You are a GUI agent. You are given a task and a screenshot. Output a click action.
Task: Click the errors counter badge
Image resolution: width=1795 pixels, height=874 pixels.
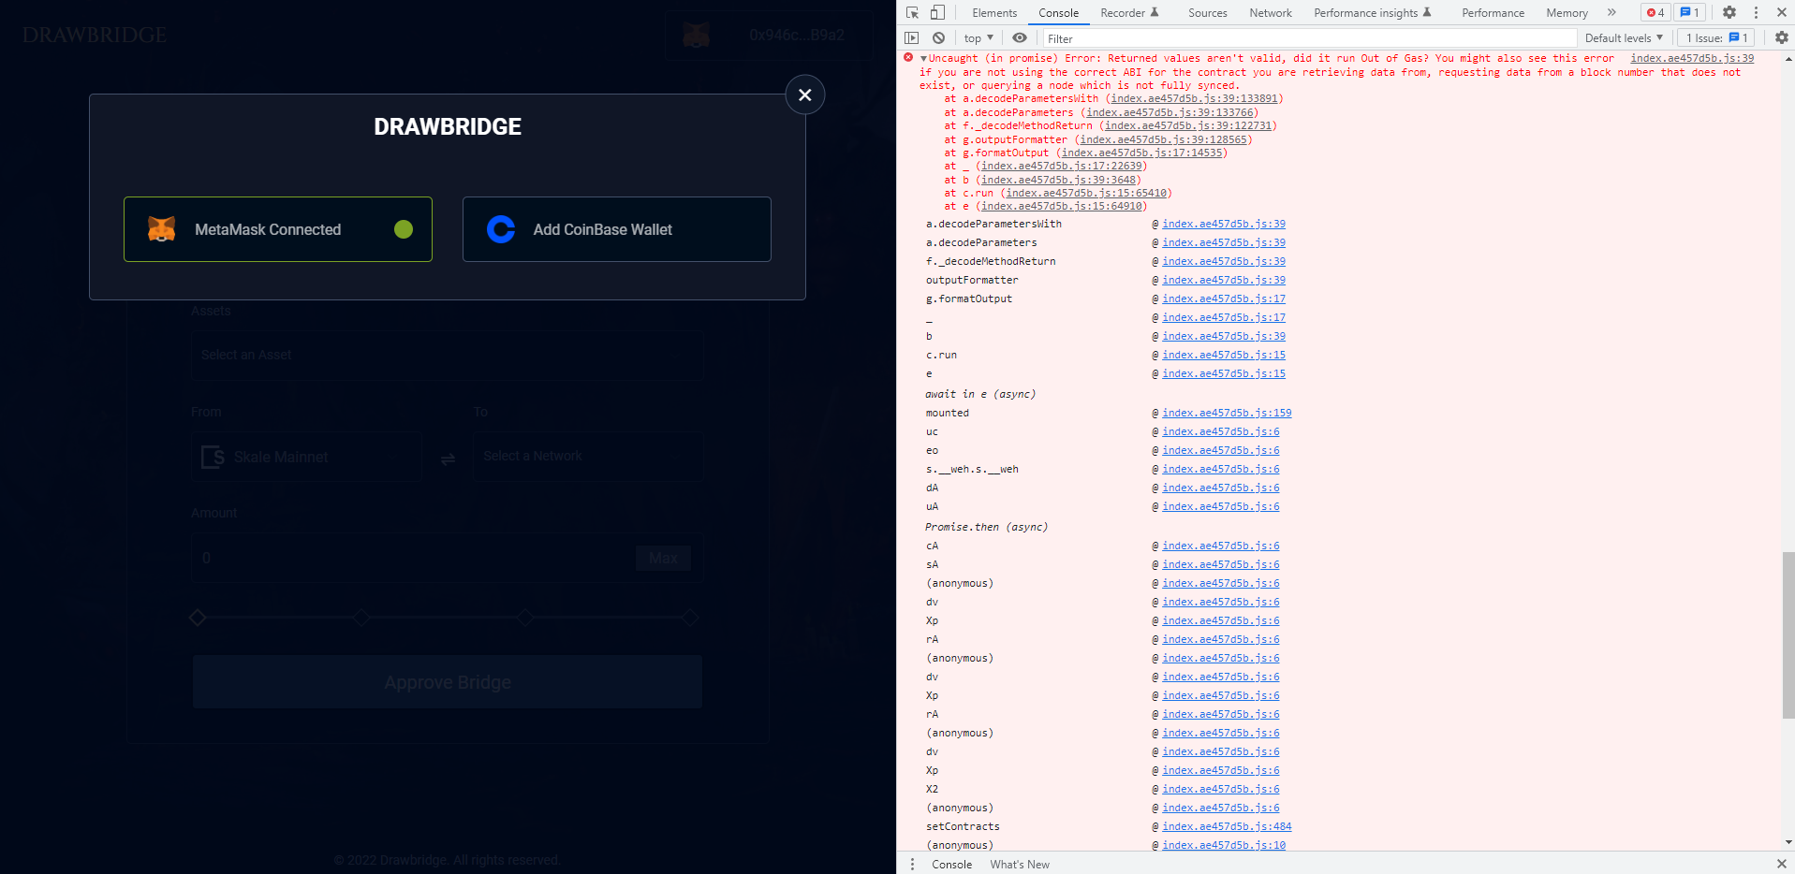point(1655,12)
